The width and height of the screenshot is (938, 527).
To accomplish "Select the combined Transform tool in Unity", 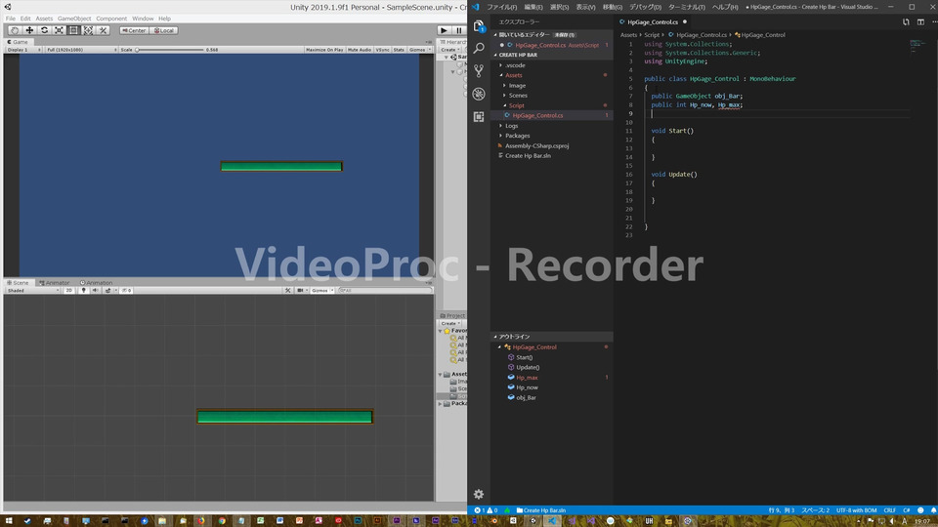I will (x=88, y=30).
